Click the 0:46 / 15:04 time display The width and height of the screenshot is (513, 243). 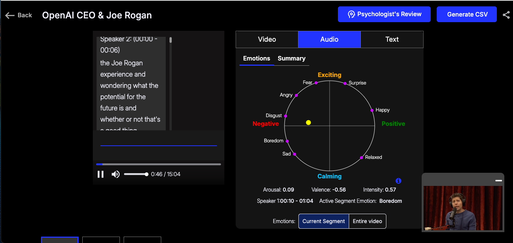[166, 174]
